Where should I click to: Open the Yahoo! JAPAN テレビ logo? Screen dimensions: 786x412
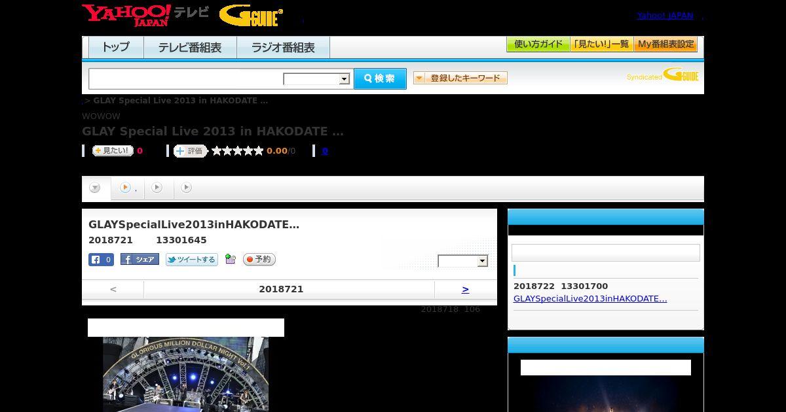(145, 15)
